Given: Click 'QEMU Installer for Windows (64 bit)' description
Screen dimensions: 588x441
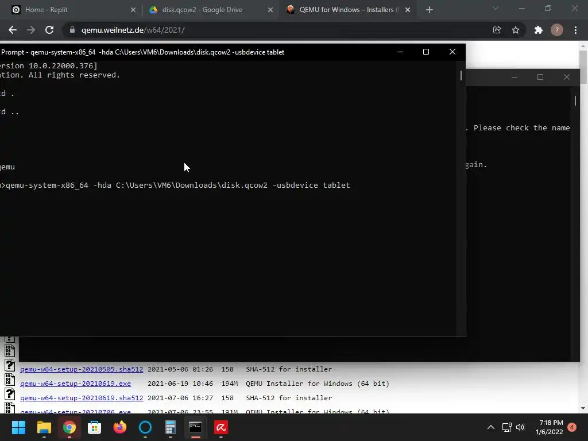Looking at the screenshot, I should point(317,384).
